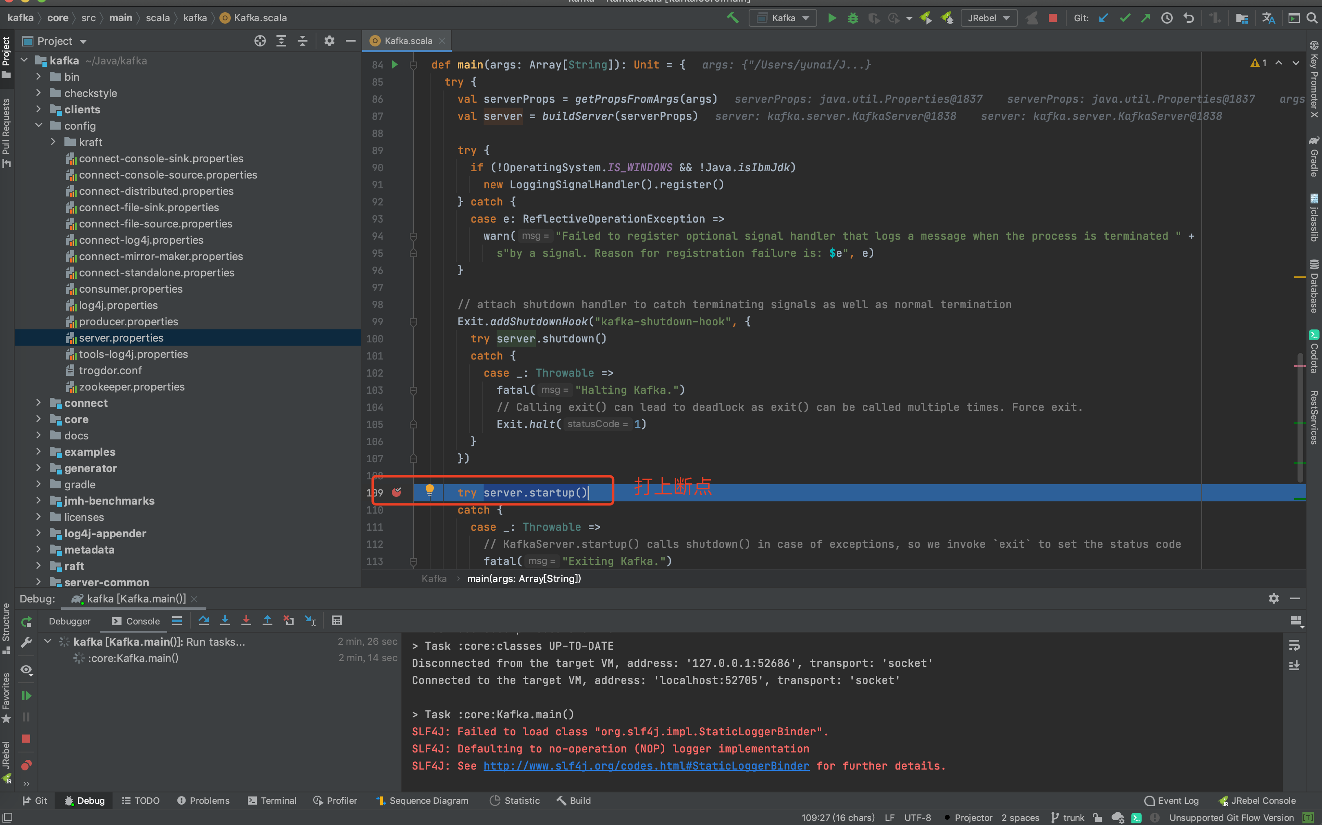Open the slf4j StaticLoggerBinder link
The width and height of the screenshot is (1322, 825).
pos(646,765)
